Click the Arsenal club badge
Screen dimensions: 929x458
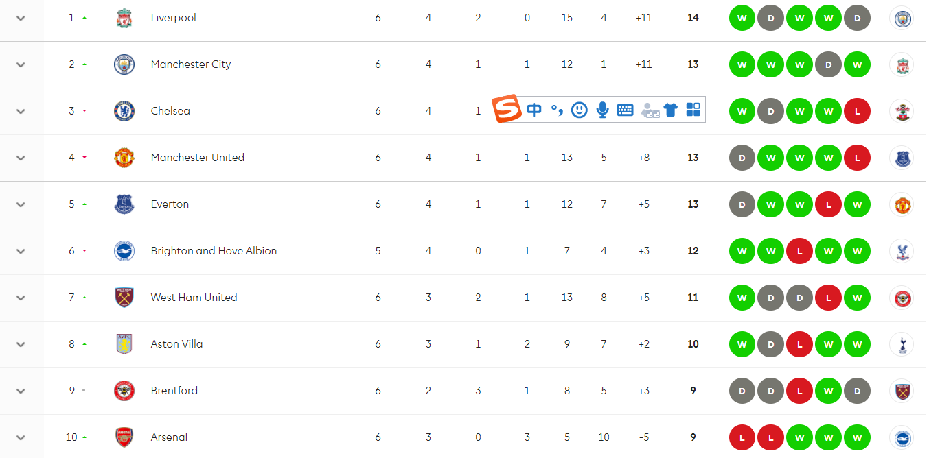124,437
